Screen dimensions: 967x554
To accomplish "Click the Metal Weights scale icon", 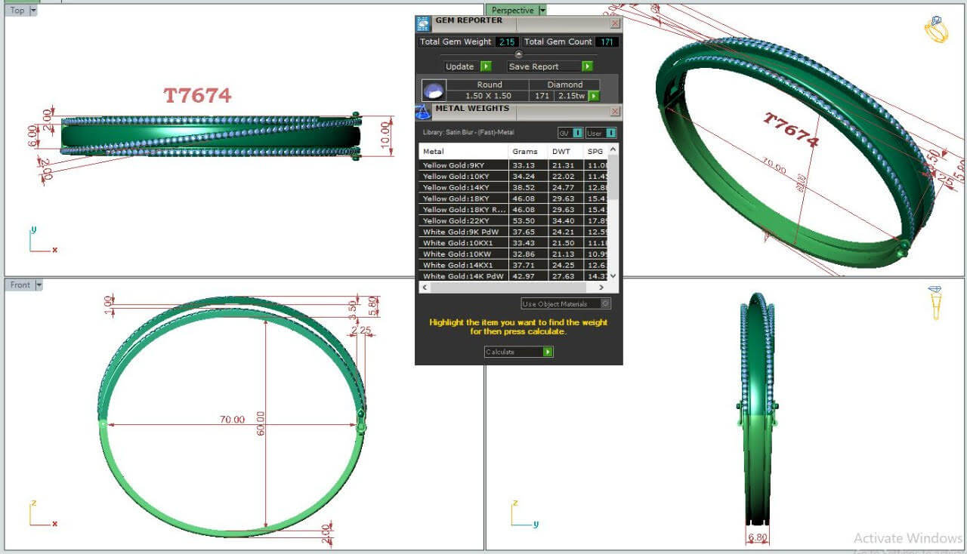I will [x=423, y=112].
